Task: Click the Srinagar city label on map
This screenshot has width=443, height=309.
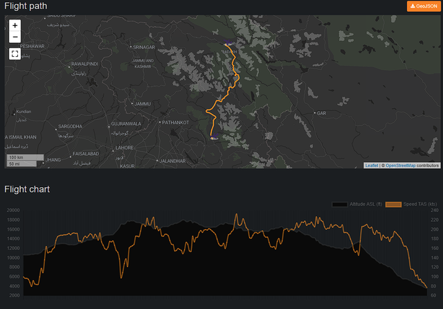Action: click(x=143, y=46)
